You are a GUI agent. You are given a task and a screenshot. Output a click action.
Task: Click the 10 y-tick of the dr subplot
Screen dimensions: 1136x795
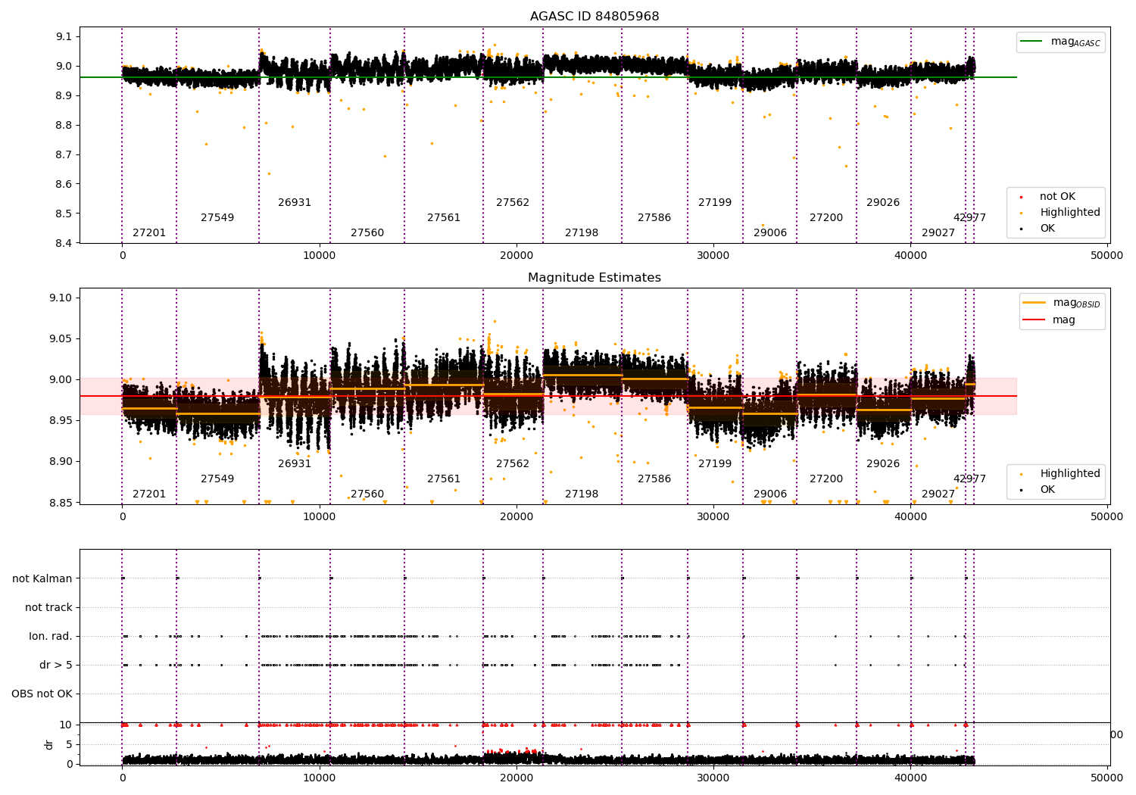coord(66,725)
